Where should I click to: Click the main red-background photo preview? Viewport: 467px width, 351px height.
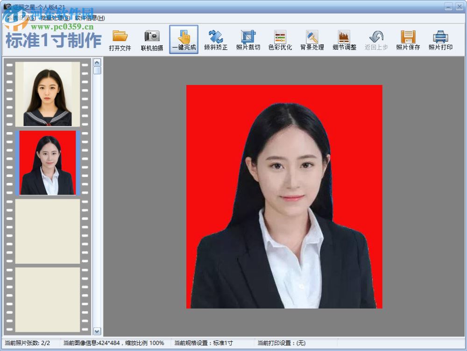tap(284, 197)
